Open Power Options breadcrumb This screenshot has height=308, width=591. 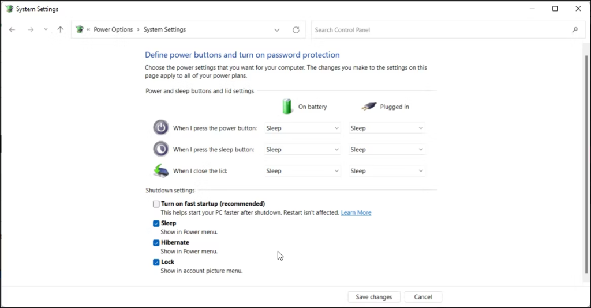click(x=113, y=29)
